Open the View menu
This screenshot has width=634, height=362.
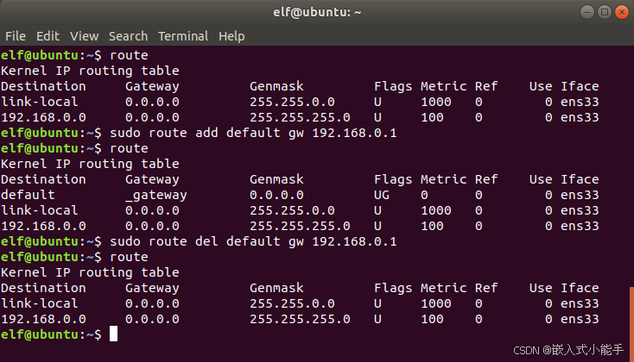tap(84, 36)
